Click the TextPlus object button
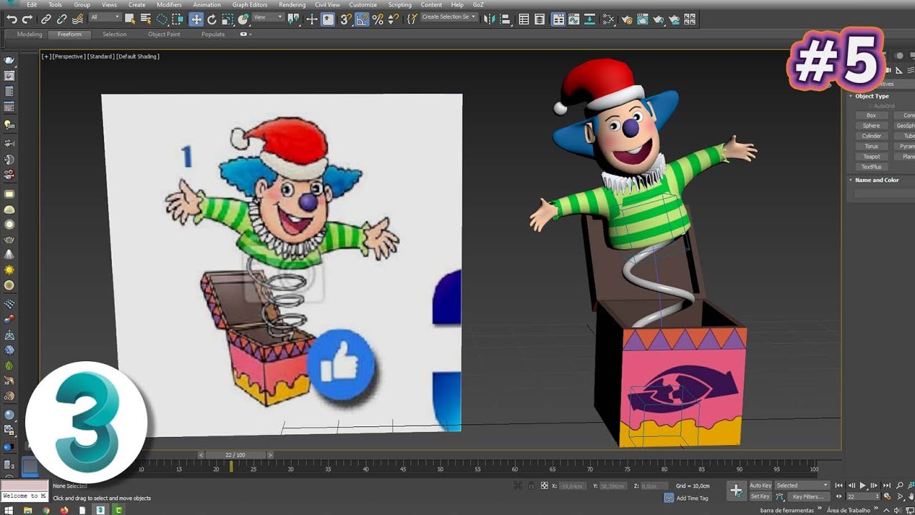The height and width of the screenshot is (515, 915). click(x=871, y=167)
